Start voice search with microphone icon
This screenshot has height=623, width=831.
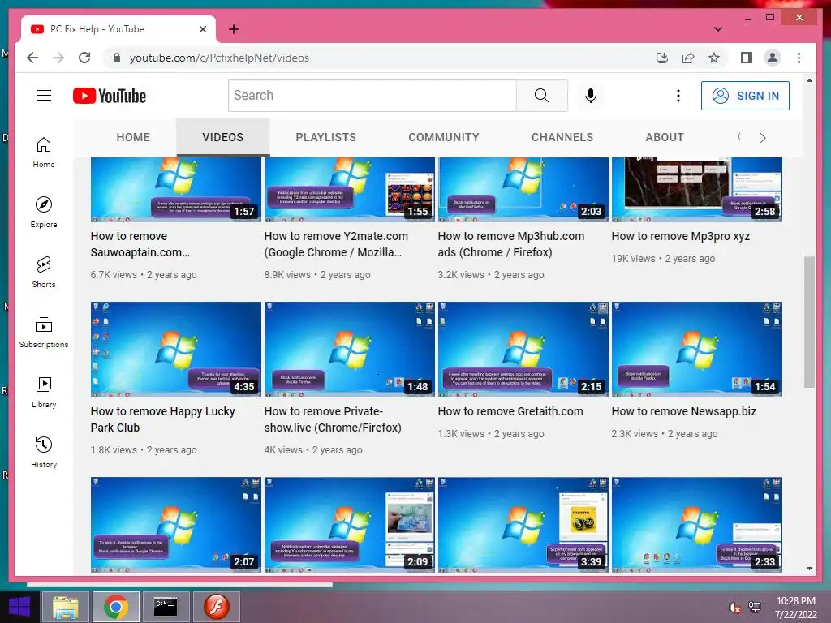591,96
